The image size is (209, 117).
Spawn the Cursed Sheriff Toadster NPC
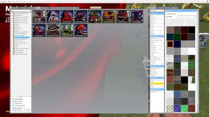[53, 30]
